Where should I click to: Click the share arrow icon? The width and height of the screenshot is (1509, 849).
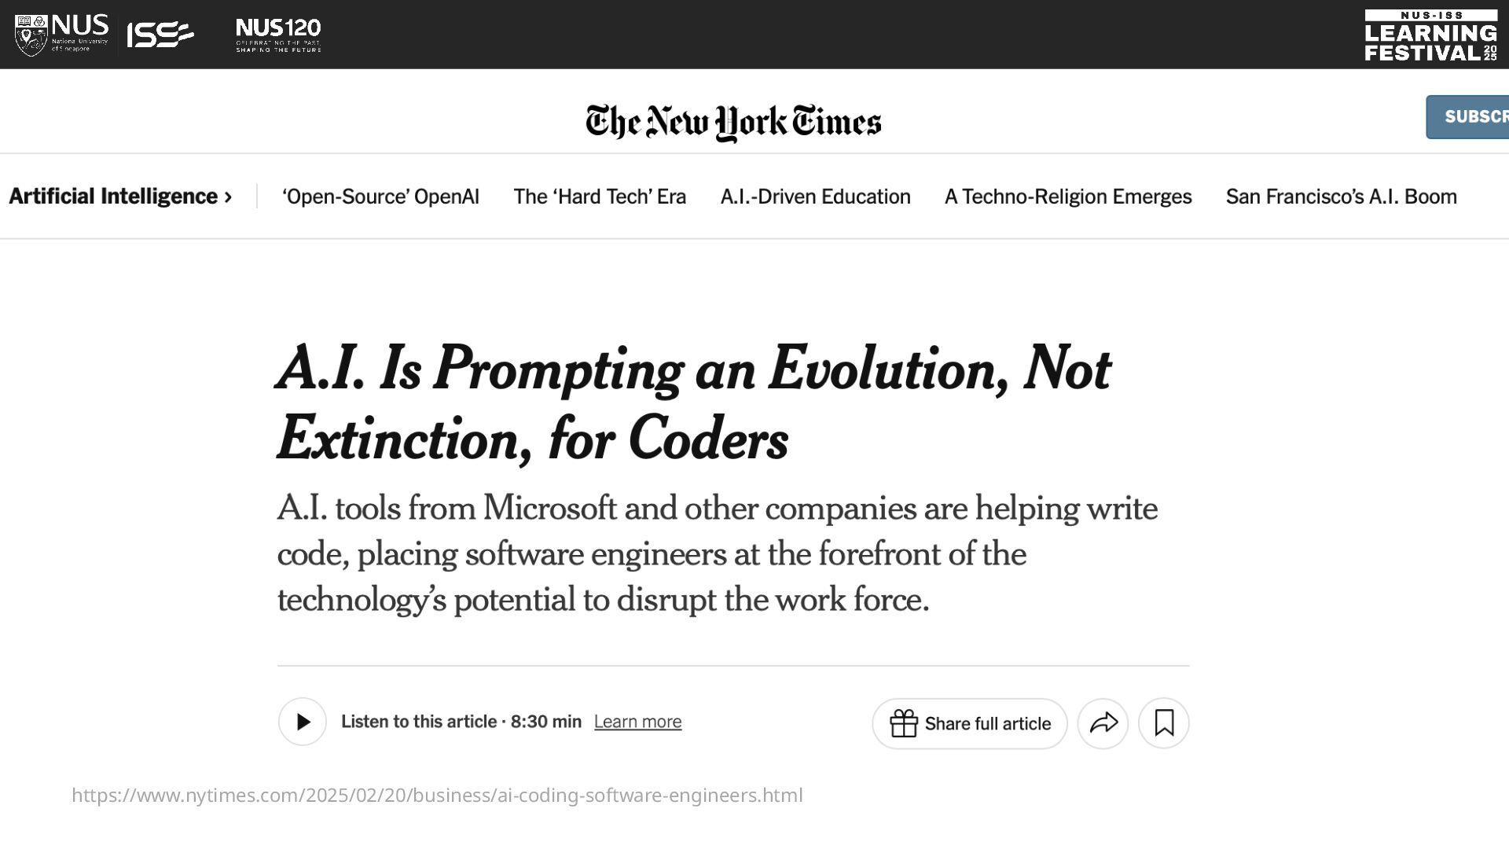1103,723
